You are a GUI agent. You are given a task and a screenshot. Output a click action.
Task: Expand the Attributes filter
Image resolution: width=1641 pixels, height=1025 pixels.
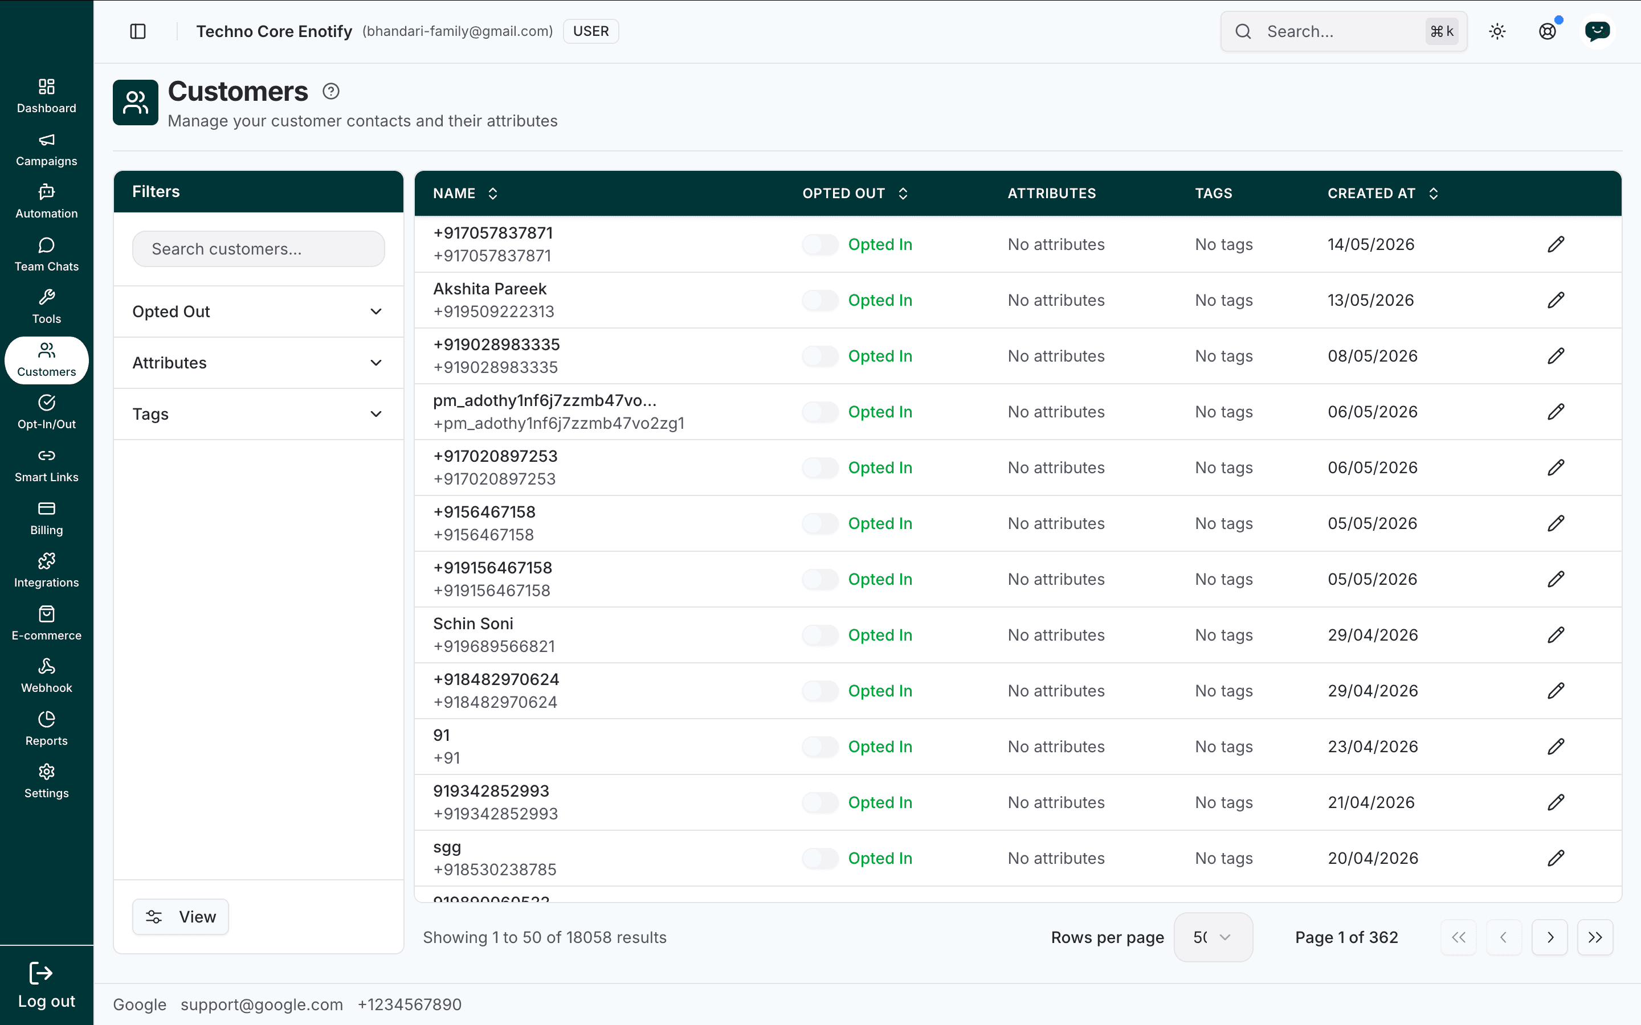(x=258, y=363)
